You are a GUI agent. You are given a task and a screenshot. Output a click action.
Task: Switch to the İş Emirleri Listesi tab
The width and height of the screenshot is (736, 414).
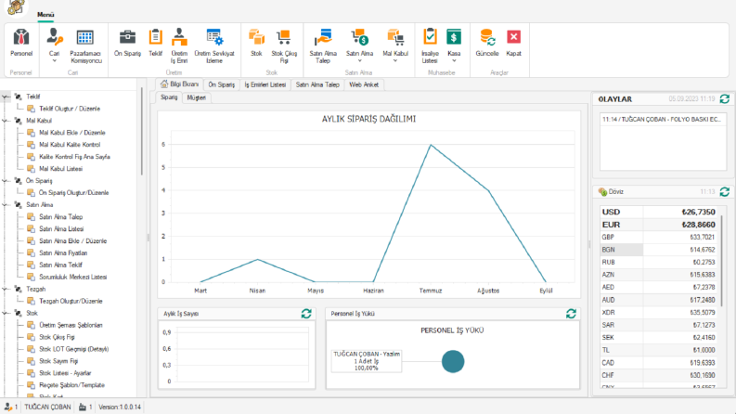click(x=265, y=84)
